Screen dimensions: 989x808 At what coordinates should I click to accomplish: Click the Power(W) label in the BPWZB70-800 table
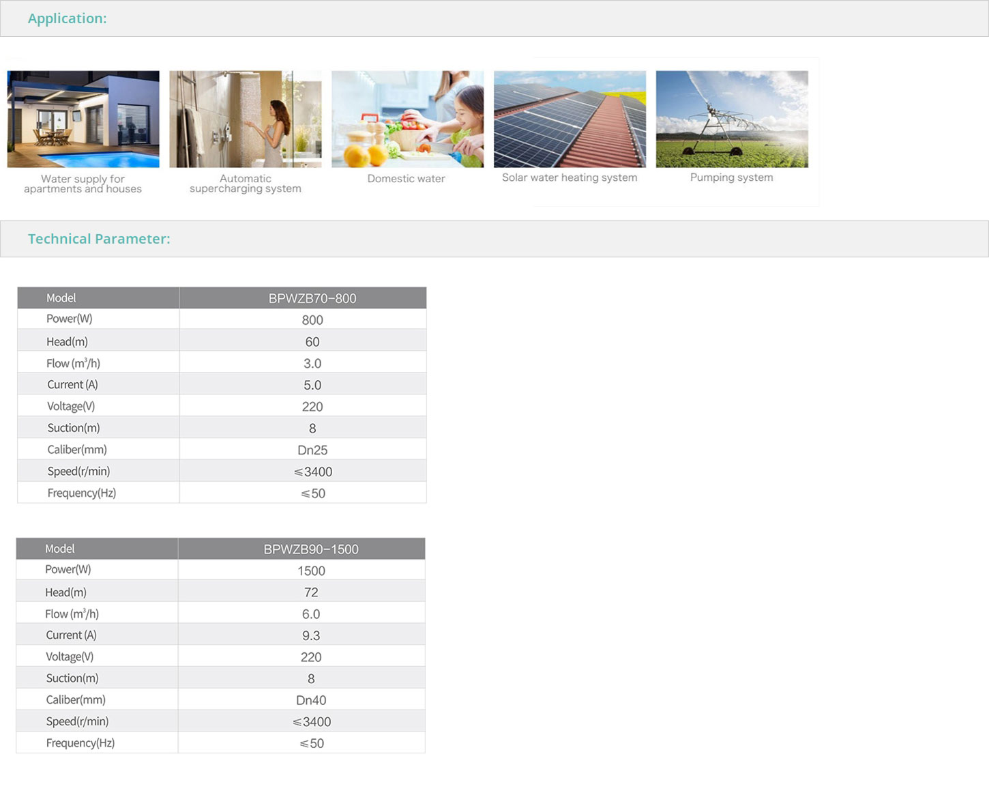[70, 319]
